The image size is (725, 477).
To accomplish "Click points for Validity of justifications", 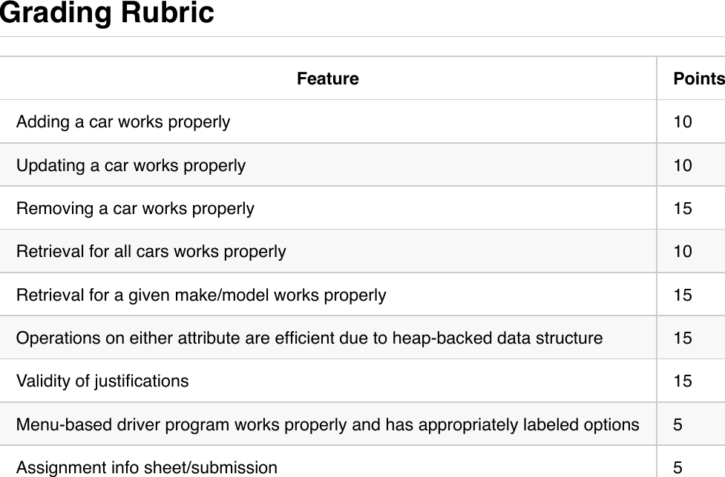I will [x=683, y=381].
